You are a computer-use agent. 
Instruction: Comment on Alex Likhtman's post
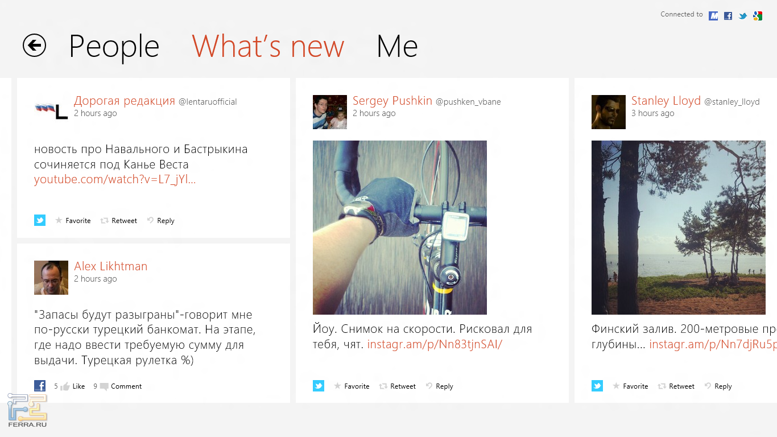tap(121, 386)
